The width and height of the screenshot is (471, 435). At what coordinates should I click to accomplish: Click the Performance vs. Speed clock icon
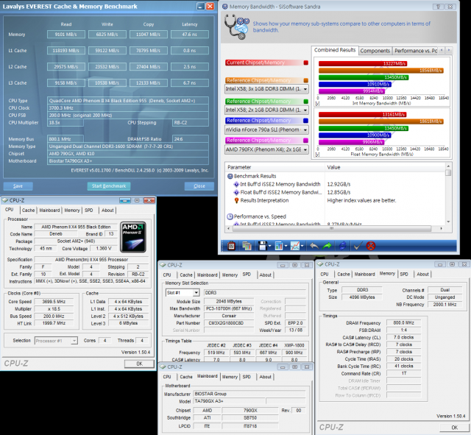point(230,216)
